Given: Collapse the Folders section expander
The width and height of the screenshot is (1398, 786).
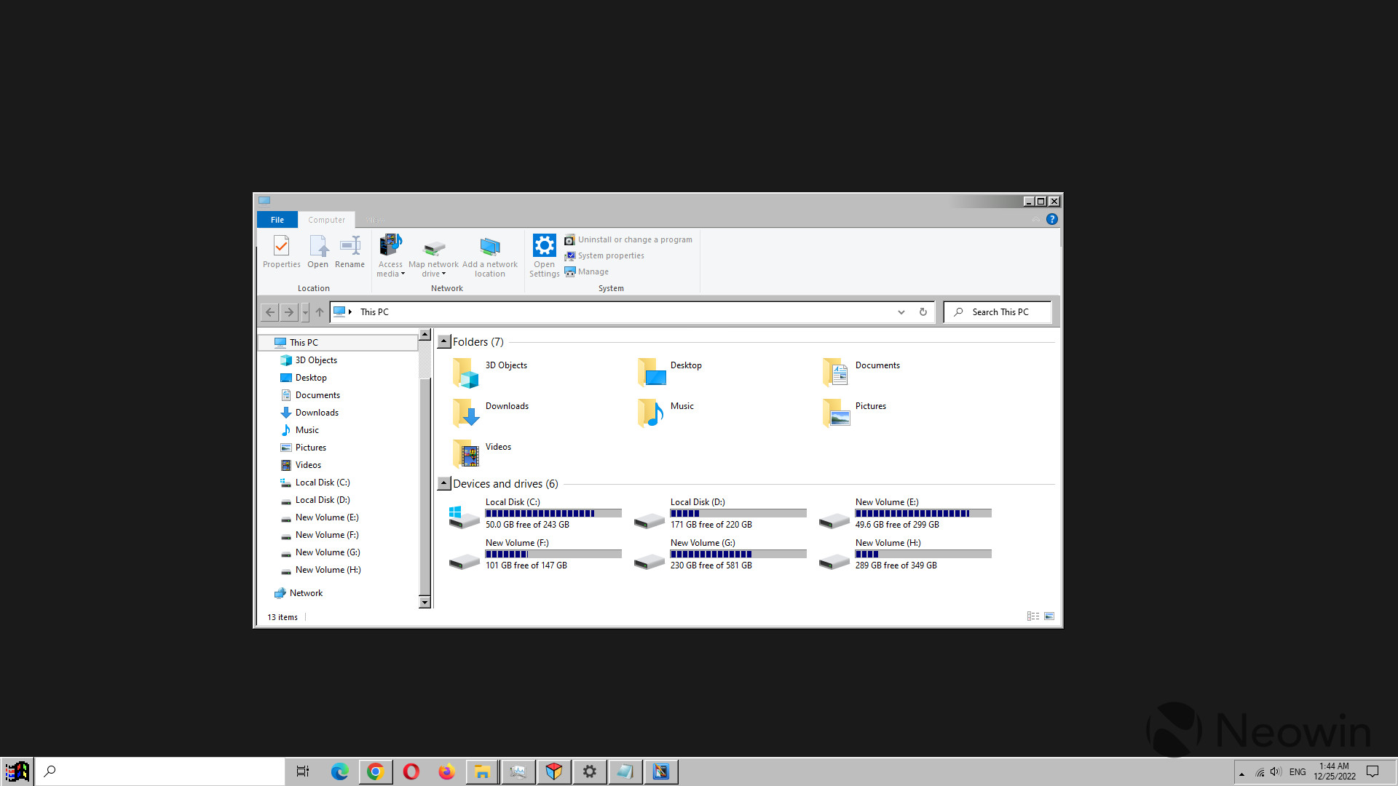Looking at the screenshot, I should pos(443,341).
